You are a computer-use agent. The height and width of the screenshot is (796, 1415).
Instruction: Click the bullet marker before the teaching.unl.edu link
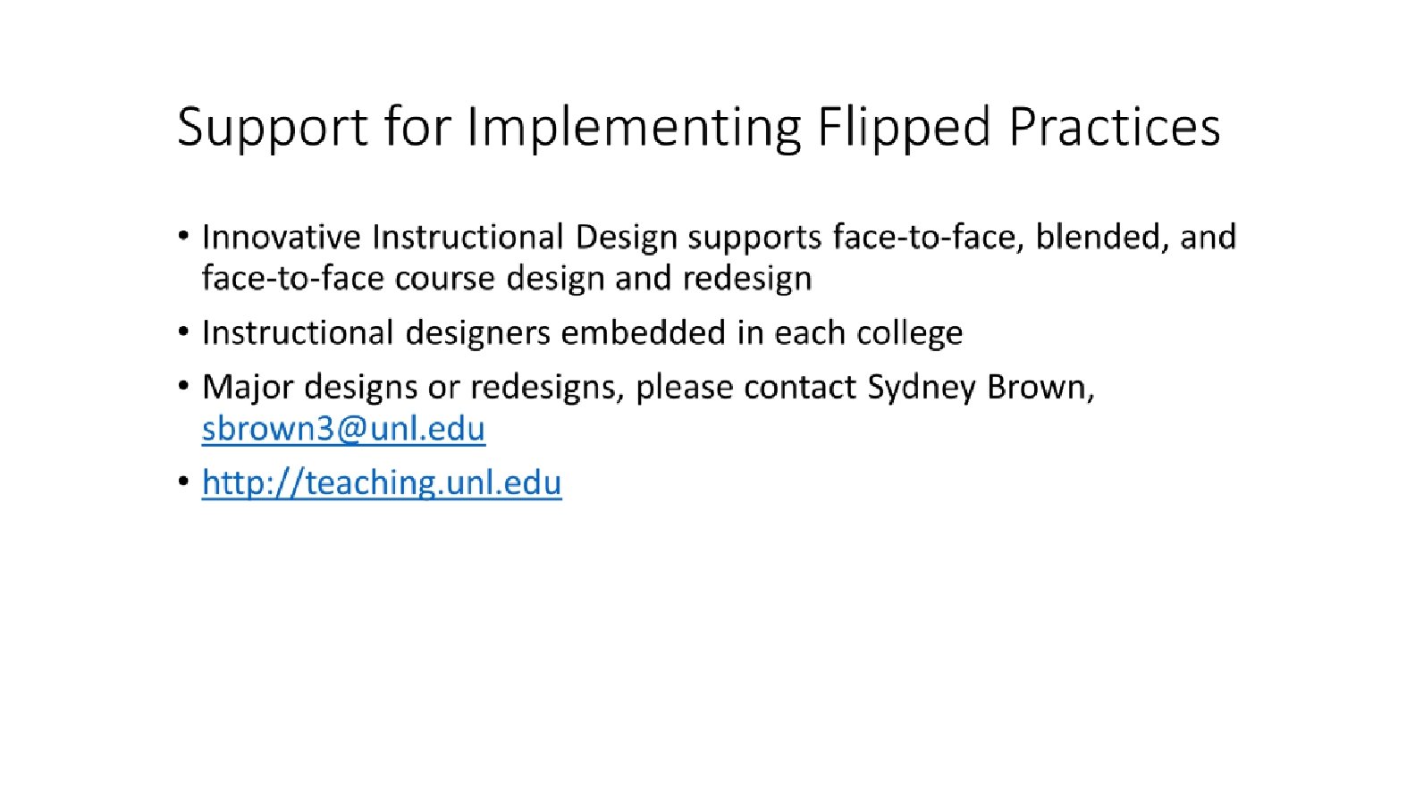(x=183, y=482)
